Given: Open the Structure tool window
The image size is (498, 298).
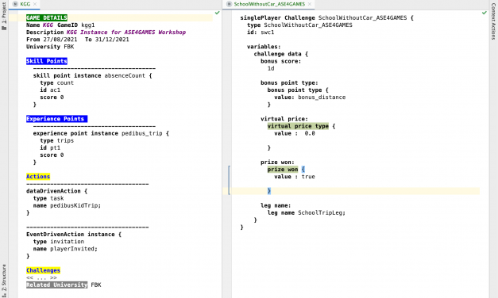Looking at the screenshot, I should click(x=4, y=281).
